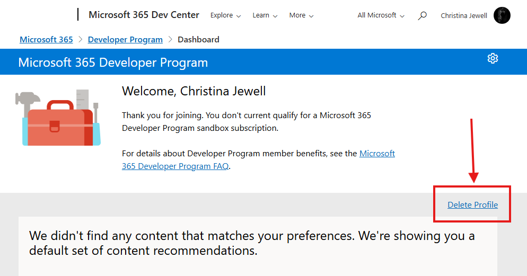Open Developer Program breadcrumb link
The width and height of the screenshot is (527, 276).
point(125,39)
